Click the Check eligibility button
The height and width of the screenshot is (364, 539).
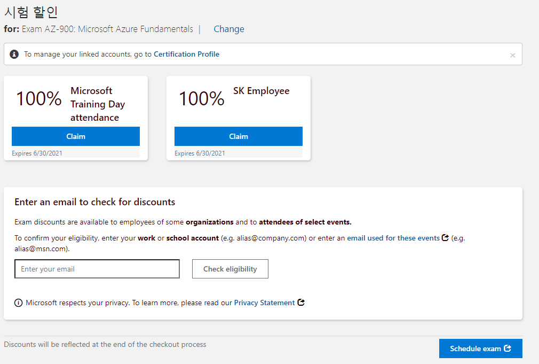pyautogui.click(x=230, y=269)
